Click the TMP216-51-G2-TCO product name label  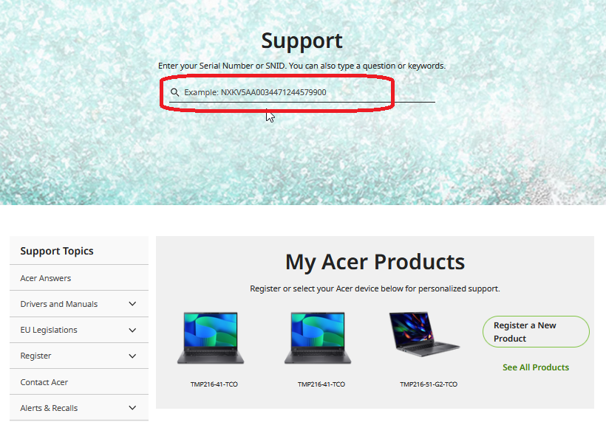tap(429, 384)
